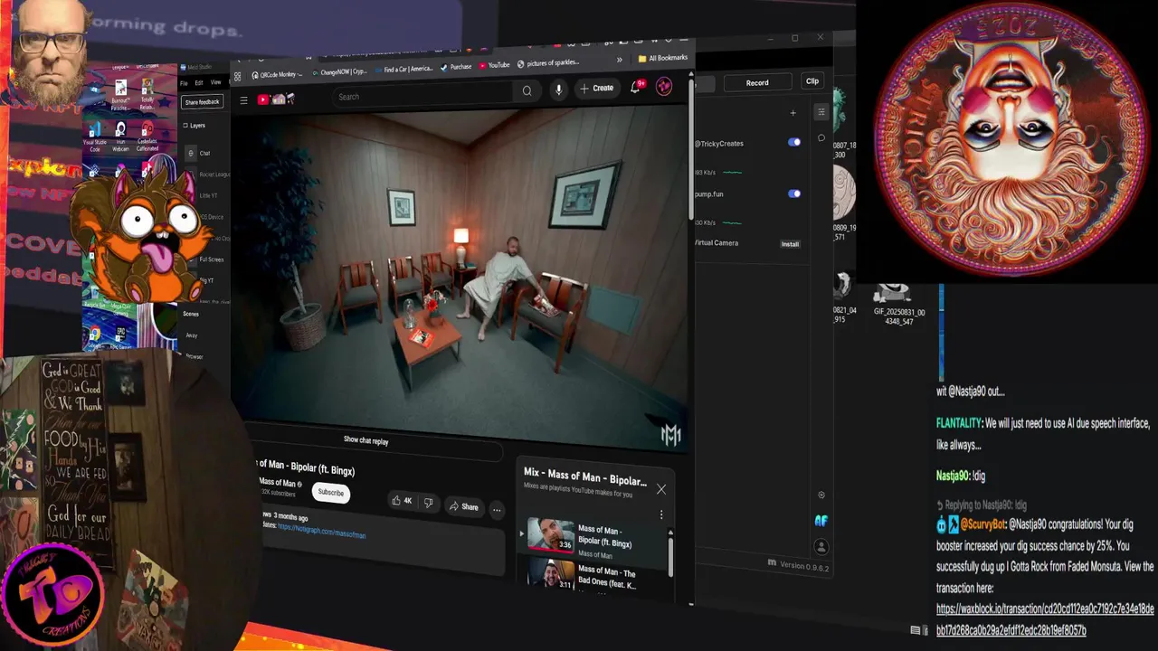Viewport: 1158px width, 651px height.
Task: Click the Create button on YouTube
Action: [x=597, y=88]
